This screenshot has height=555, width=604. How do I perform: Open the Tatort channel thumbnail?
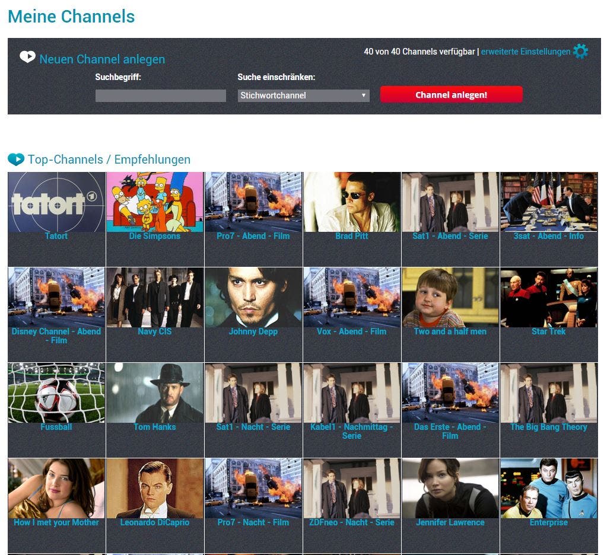[x=56, y=202]
